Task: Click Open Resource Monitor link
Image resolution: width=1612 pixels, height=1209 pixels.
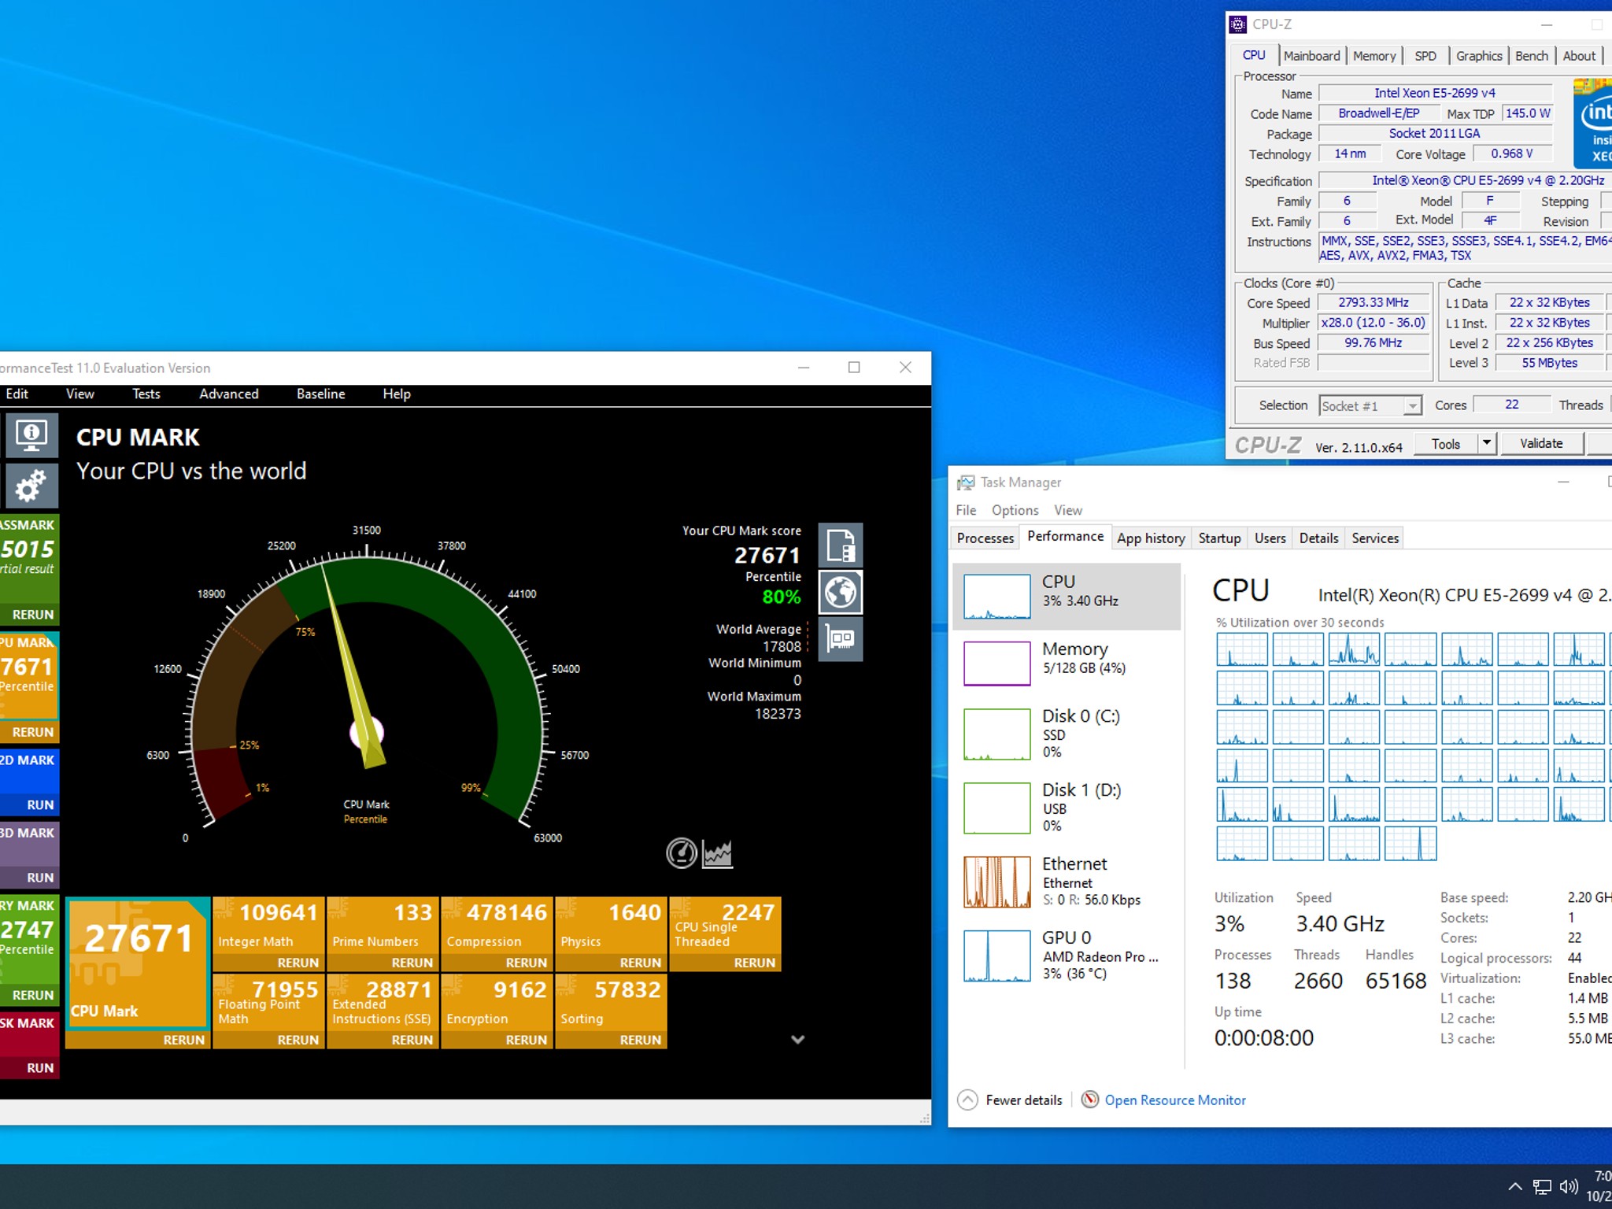Action: click(1175, 1100)
